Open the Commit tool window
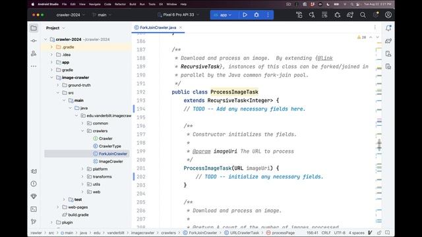Image resolution: width=422 pixels, height=237 pixels. [x=34, y=41]
